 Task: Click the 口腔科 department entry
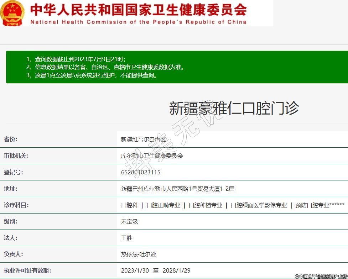click(x=129, y=205)
